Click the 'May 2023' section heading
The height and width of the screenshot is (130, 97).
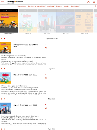[x=52, y=99]
